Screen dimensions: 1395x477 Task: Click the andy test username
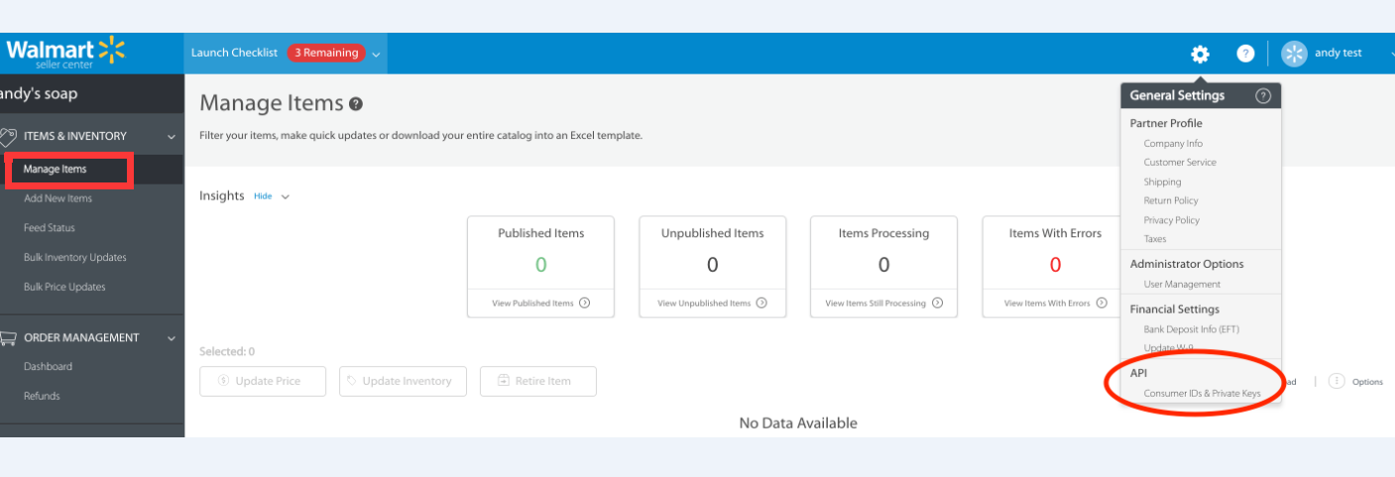point(1338,54)
